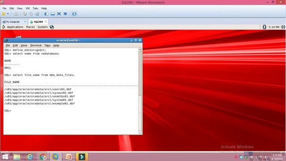Switch to Unity mode icon

[65, 14]
